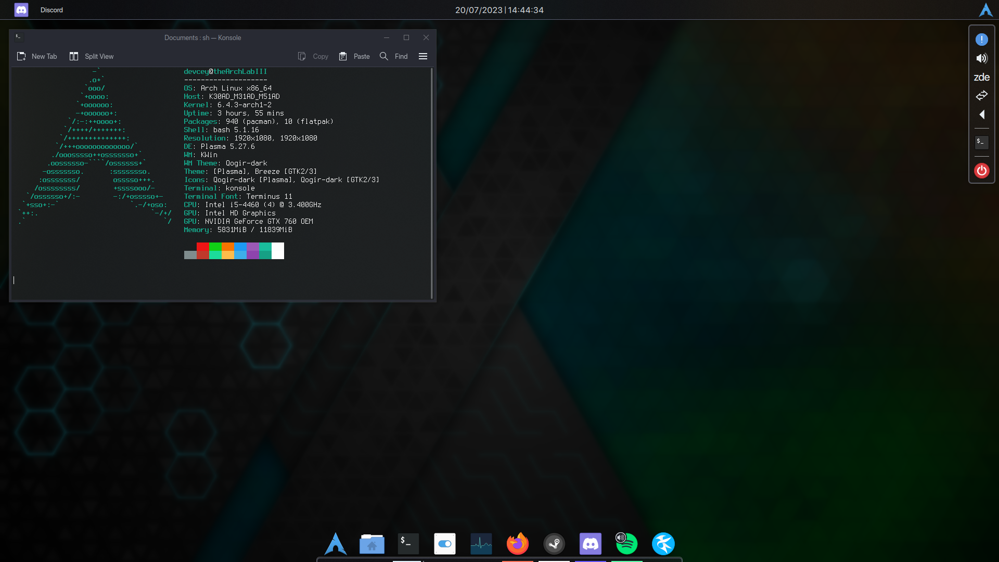Open the volume speaker icon in side panel
The height and width of the screenshot is (562, 999).
(981, 58)
